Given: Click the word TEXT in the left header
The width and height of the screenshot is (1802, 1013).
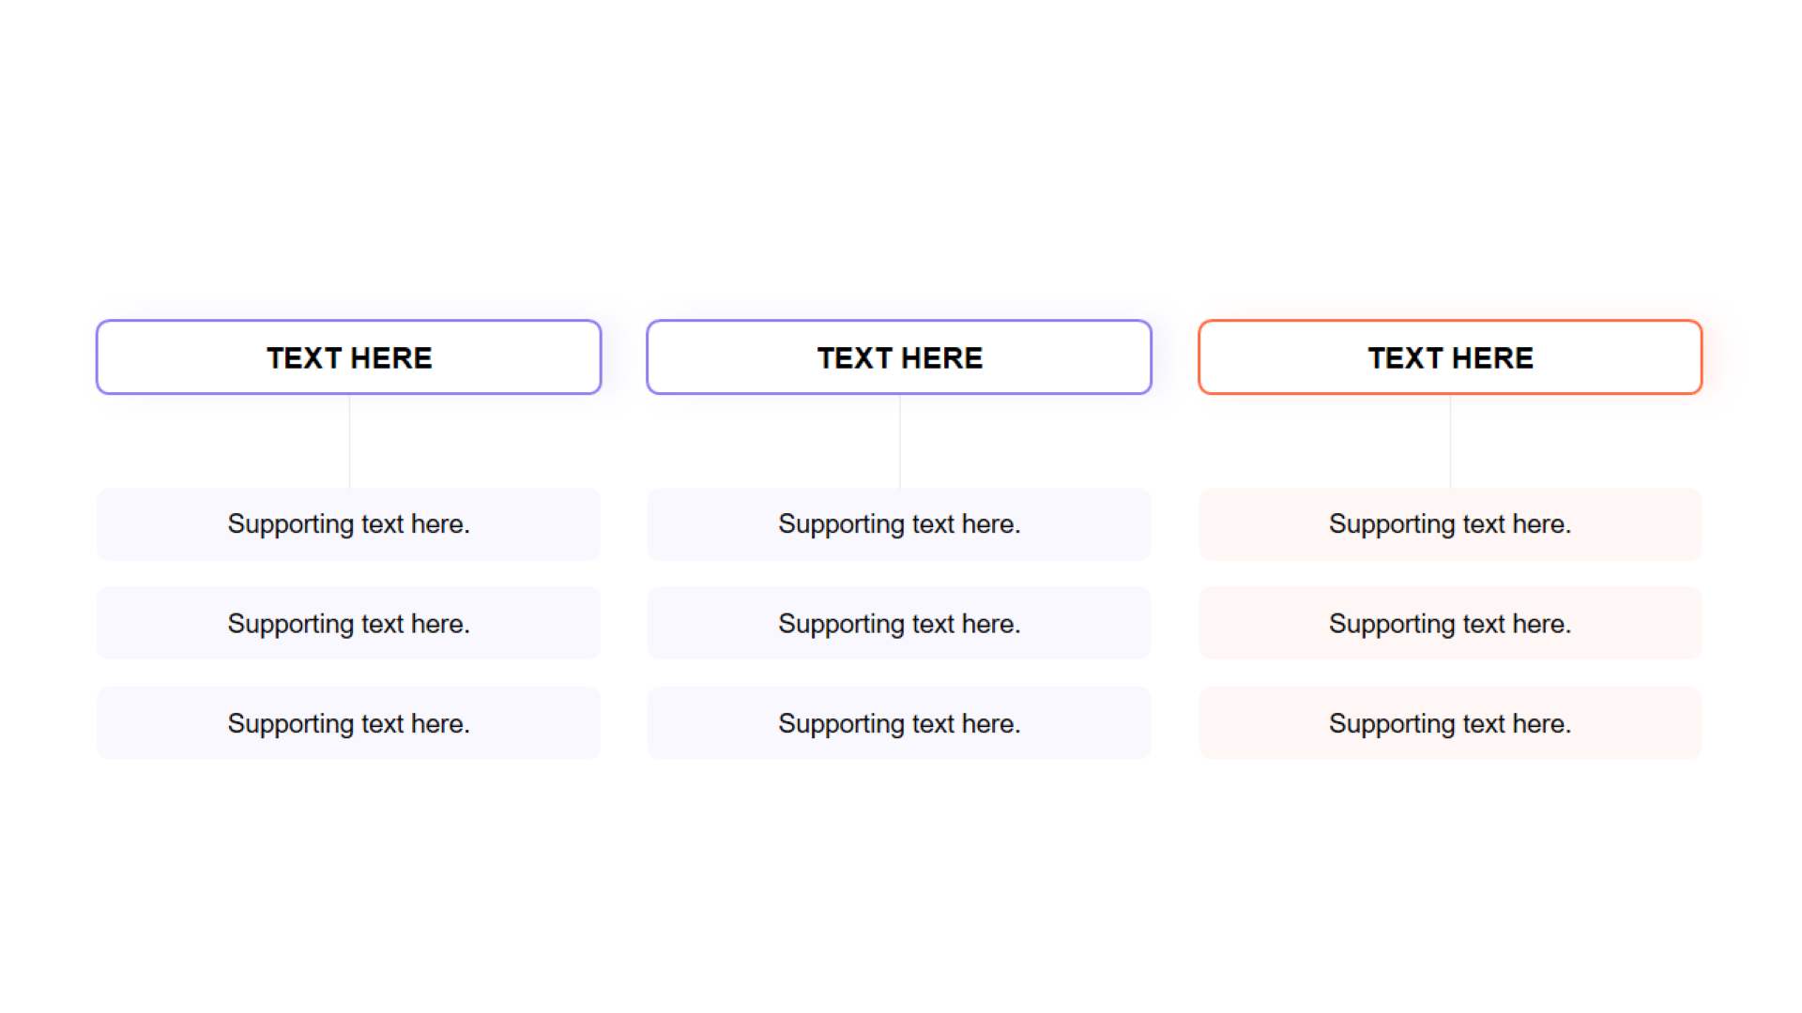Looking at the screenshot, I should [304, 358].
